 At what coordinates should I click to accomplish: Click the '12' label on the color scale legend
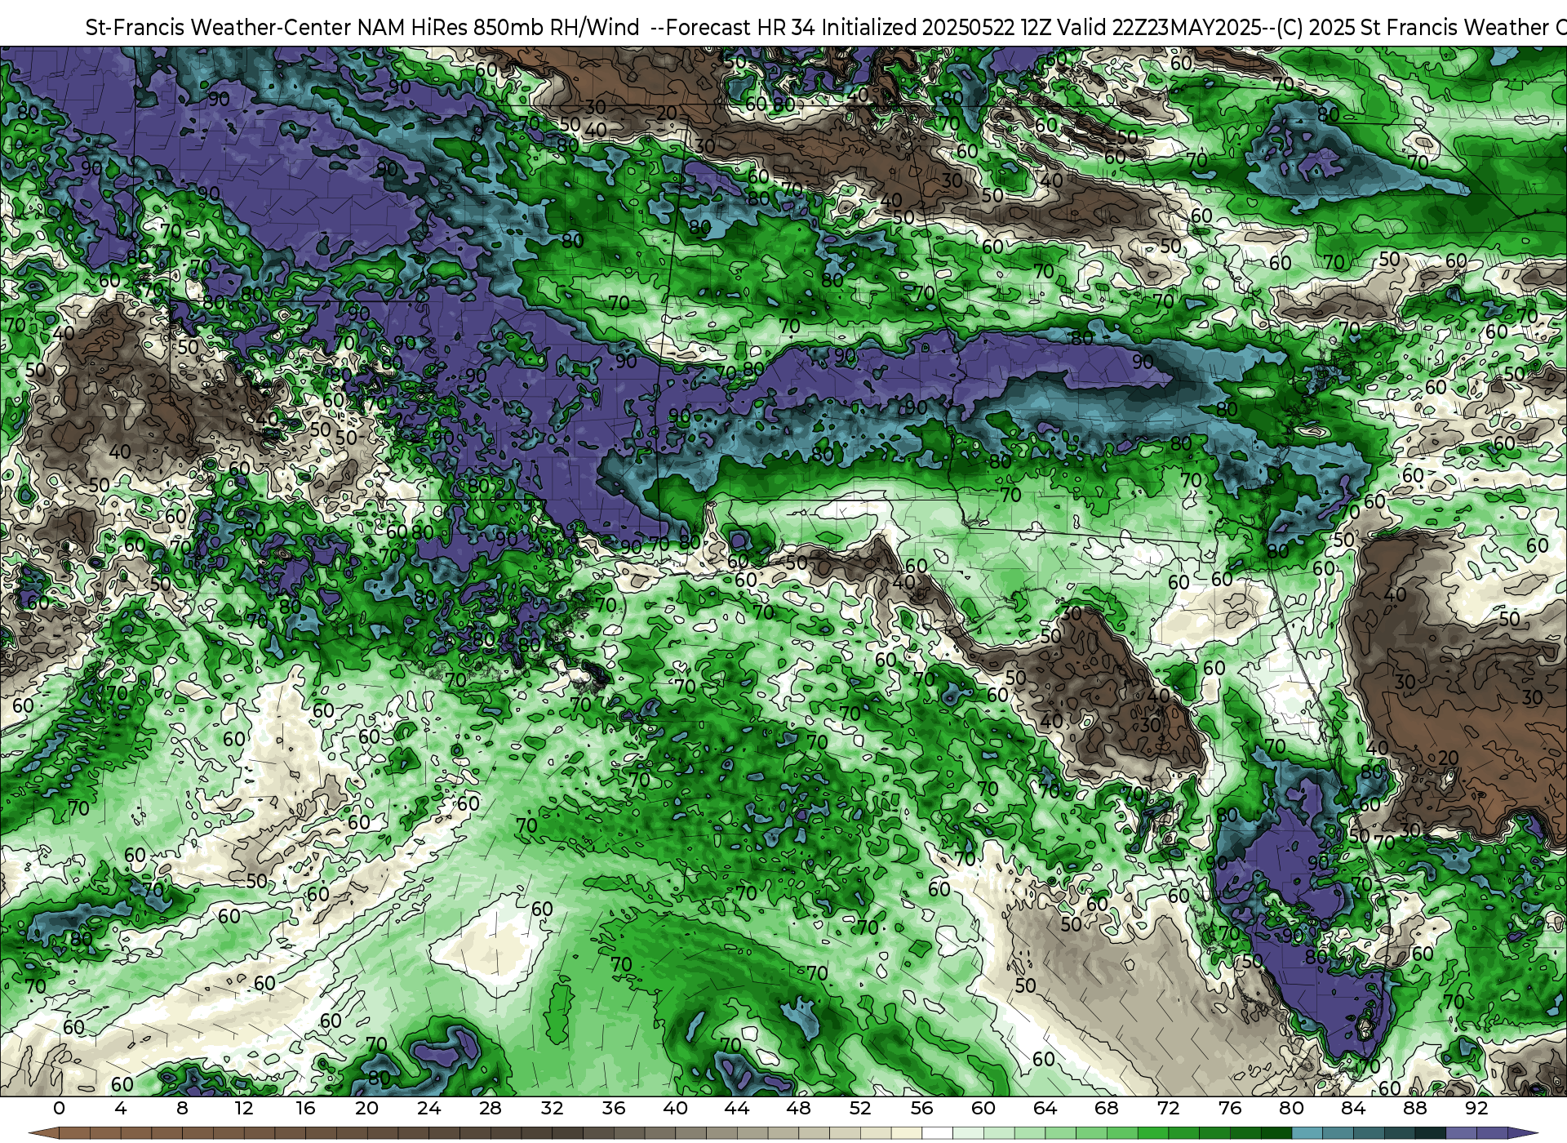pyautogui.click(x=244, y=1108)
